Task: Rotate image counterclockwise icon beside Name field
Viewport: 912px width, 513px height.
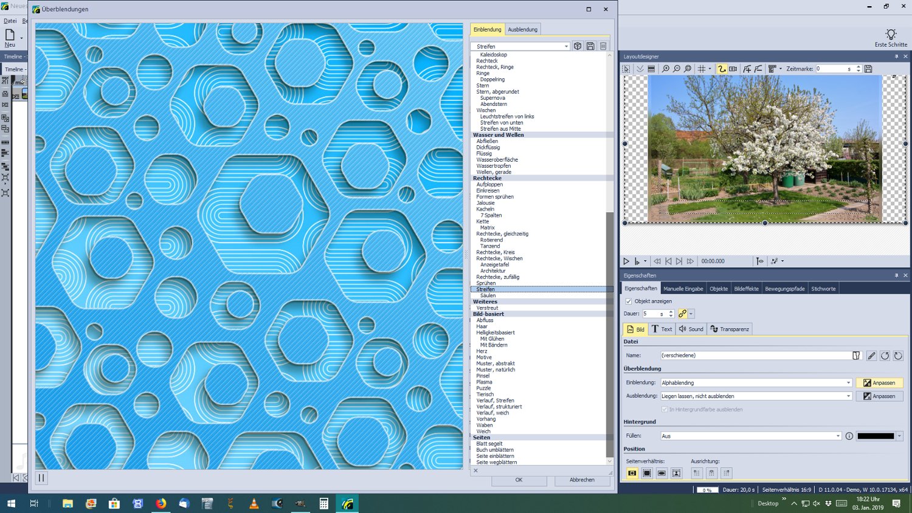Action: 885,356
